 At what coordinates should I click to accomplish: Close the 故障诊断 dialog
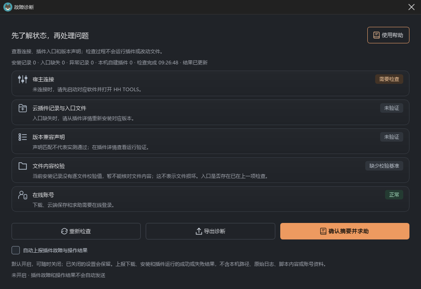tap(412, 7)
